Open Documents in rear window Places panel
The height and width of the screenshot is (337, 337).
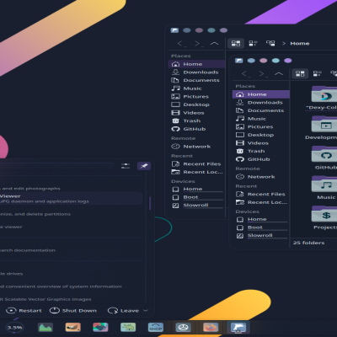pos(196,80)
